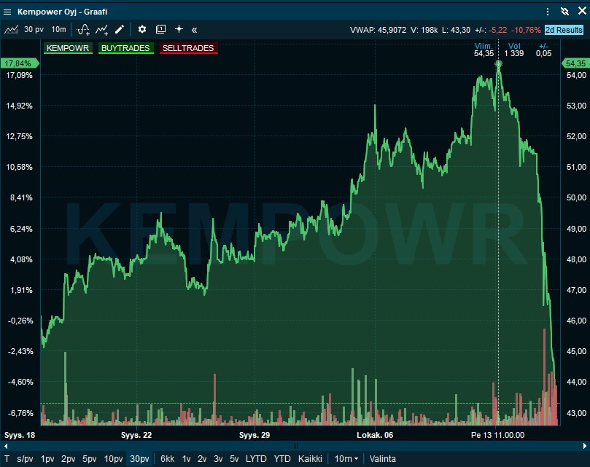Viewport: 590px width, 467px height.
Task: Click the Vol 1 339 readout
Action: point(514,50)
